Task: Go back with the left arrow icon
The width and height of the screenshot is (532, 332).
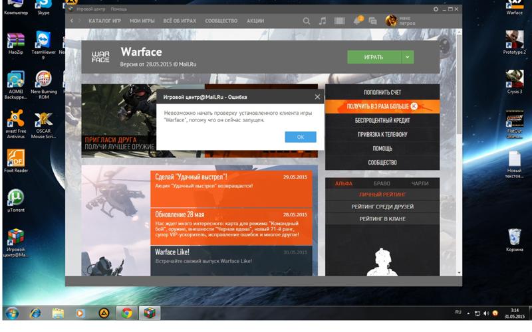Action: [72, 21]
